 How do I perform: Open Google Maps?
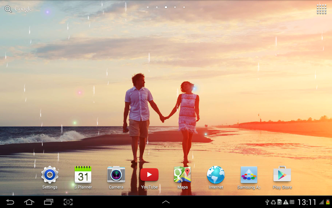coord(183,174)
